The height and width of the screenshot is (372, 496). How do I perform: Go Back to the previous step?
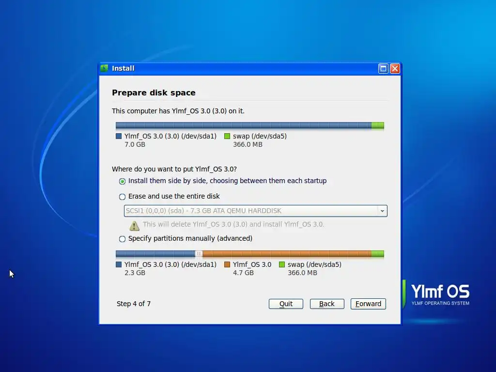(x=327, y=304)
